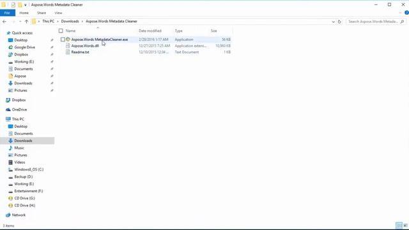Switch to large icons view in status bar
This screenshot has height=230, width=409.
(x=405, y=226)
